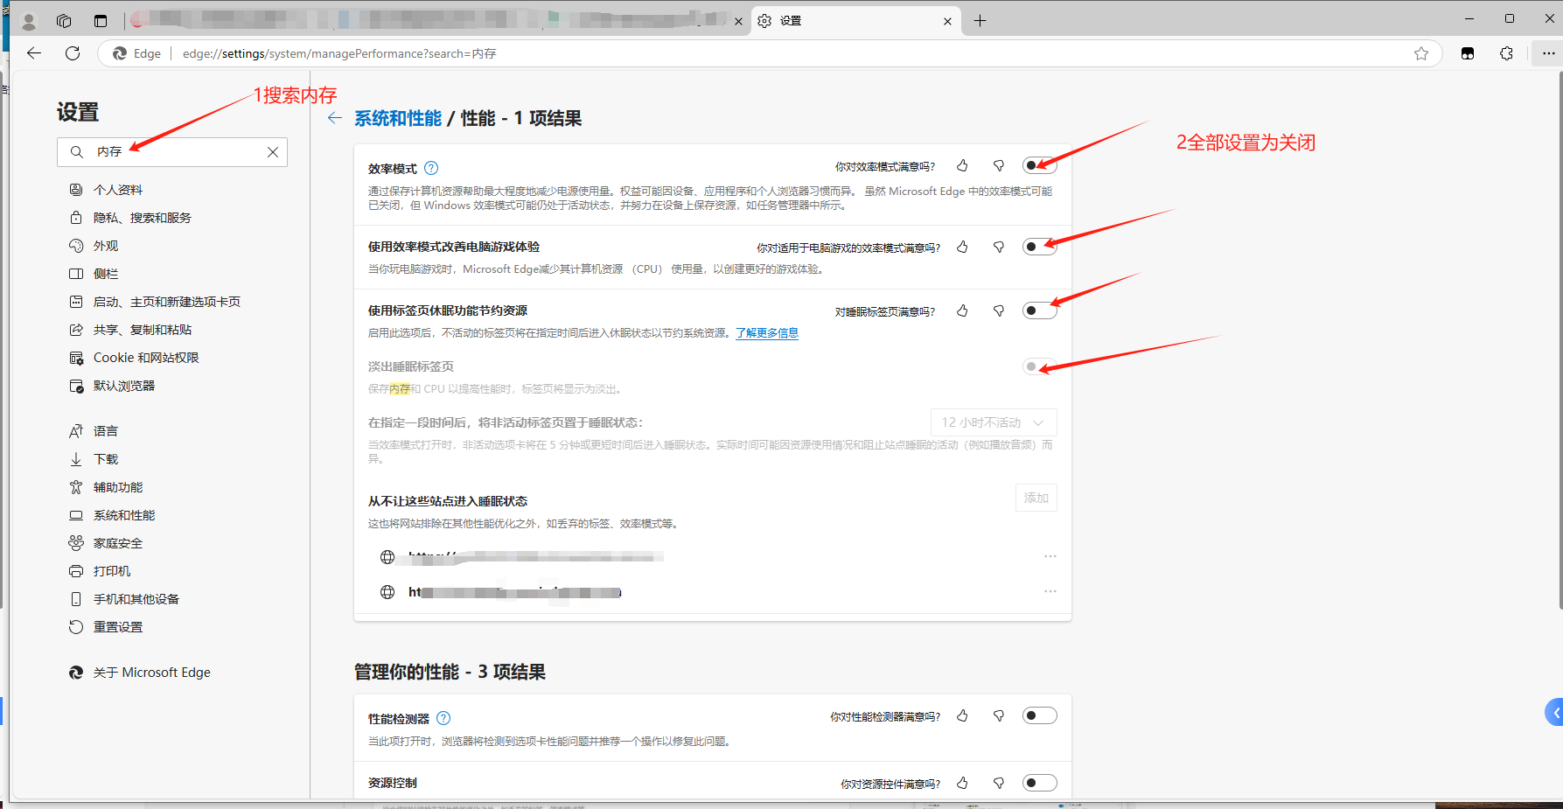Clear the settings search box with X

(273, 152)
